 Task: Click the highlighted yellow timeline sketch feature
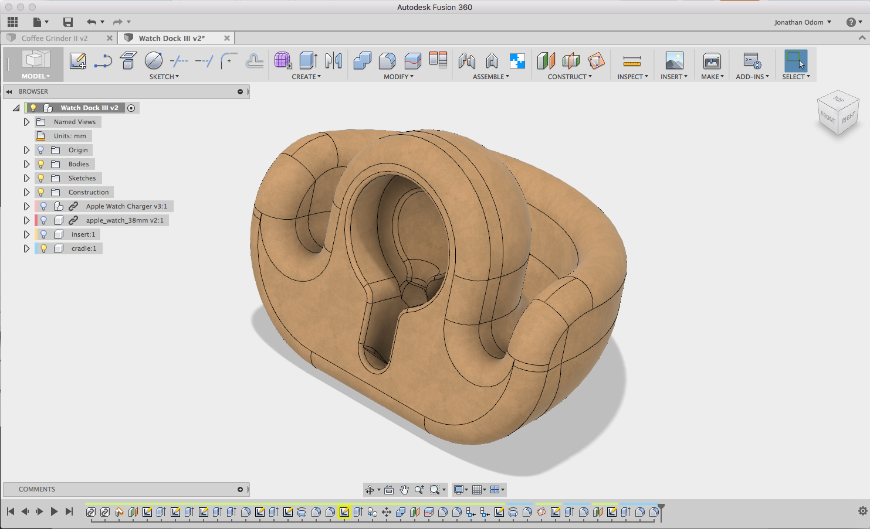(344, 511)
